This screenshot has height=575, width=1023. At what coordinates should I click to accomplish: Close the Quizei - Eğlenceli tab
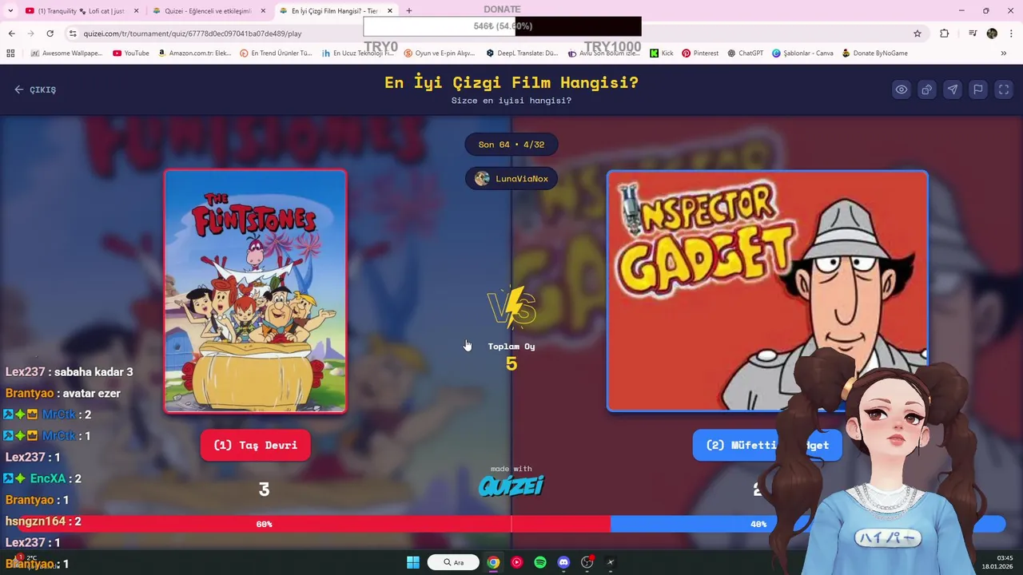263,11
